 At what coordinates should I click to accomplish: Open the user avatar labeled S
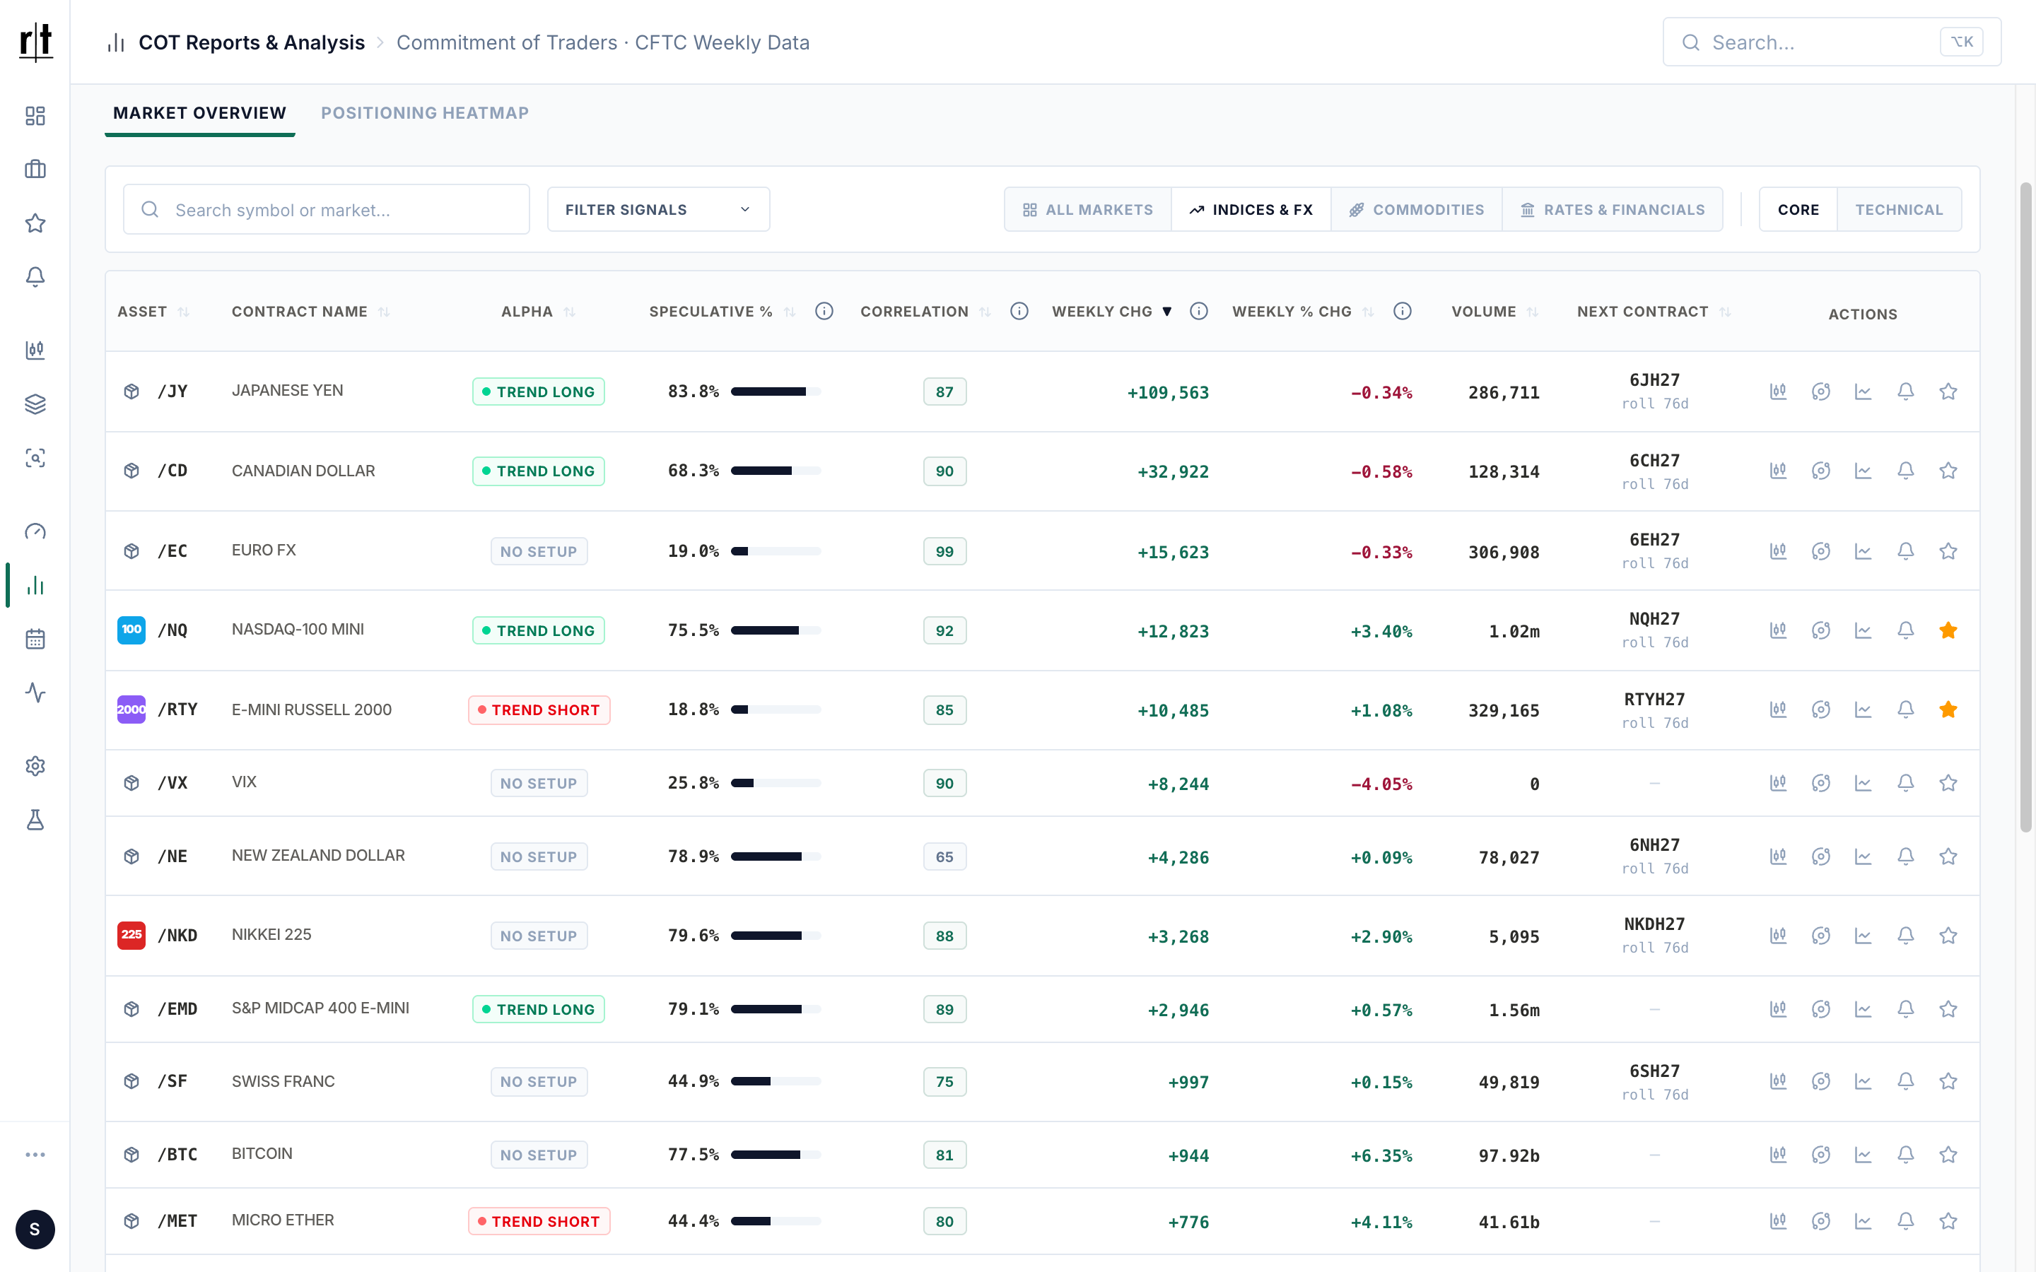tap(35, 1229)
